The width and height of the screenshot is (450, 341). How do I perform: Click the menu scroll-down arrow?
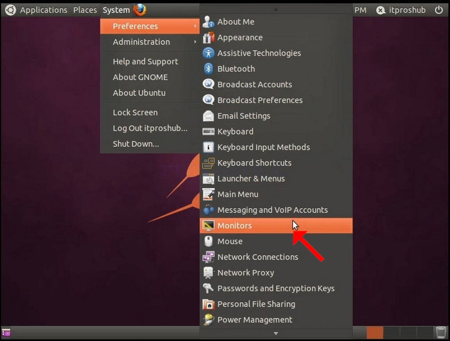[276, 333]
